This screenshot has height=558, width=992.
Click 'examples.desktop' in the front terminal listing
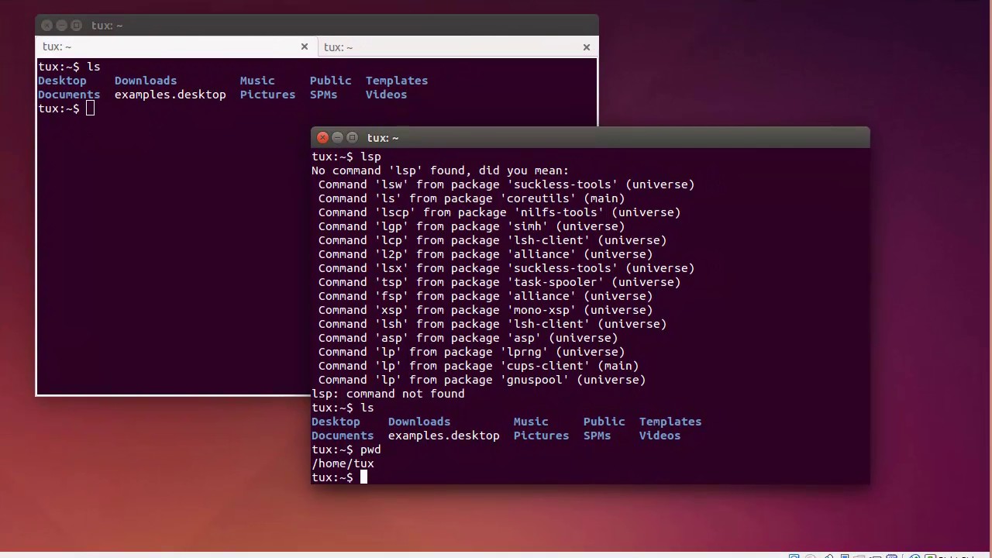[x=444, y=436]
